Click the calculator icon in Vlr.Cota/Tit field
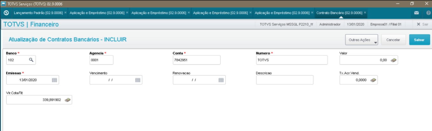The image size is (432, 131). point(67,100)
